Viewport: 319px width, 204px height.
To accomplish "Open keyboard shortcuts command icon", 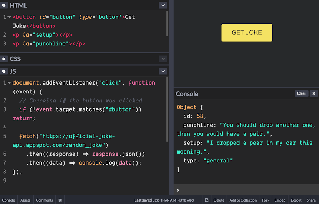I will [x=60, y=200].
